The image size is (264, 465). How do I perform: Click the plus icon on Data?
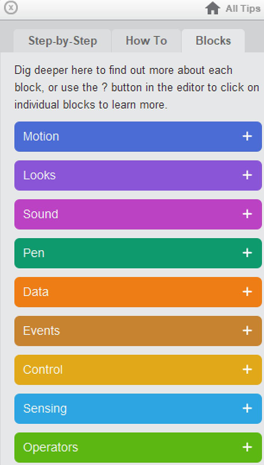pyautogui.click(x=247, y=292)
